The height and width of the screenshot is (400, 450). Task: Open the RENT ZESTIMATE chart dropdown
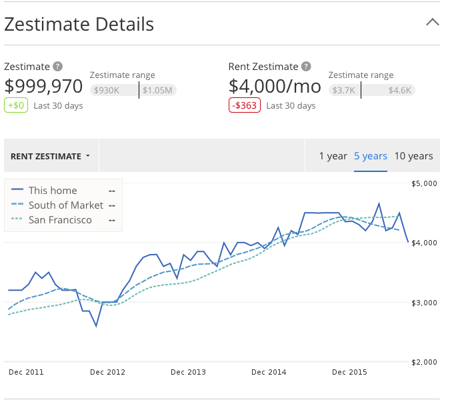point(51,156)
